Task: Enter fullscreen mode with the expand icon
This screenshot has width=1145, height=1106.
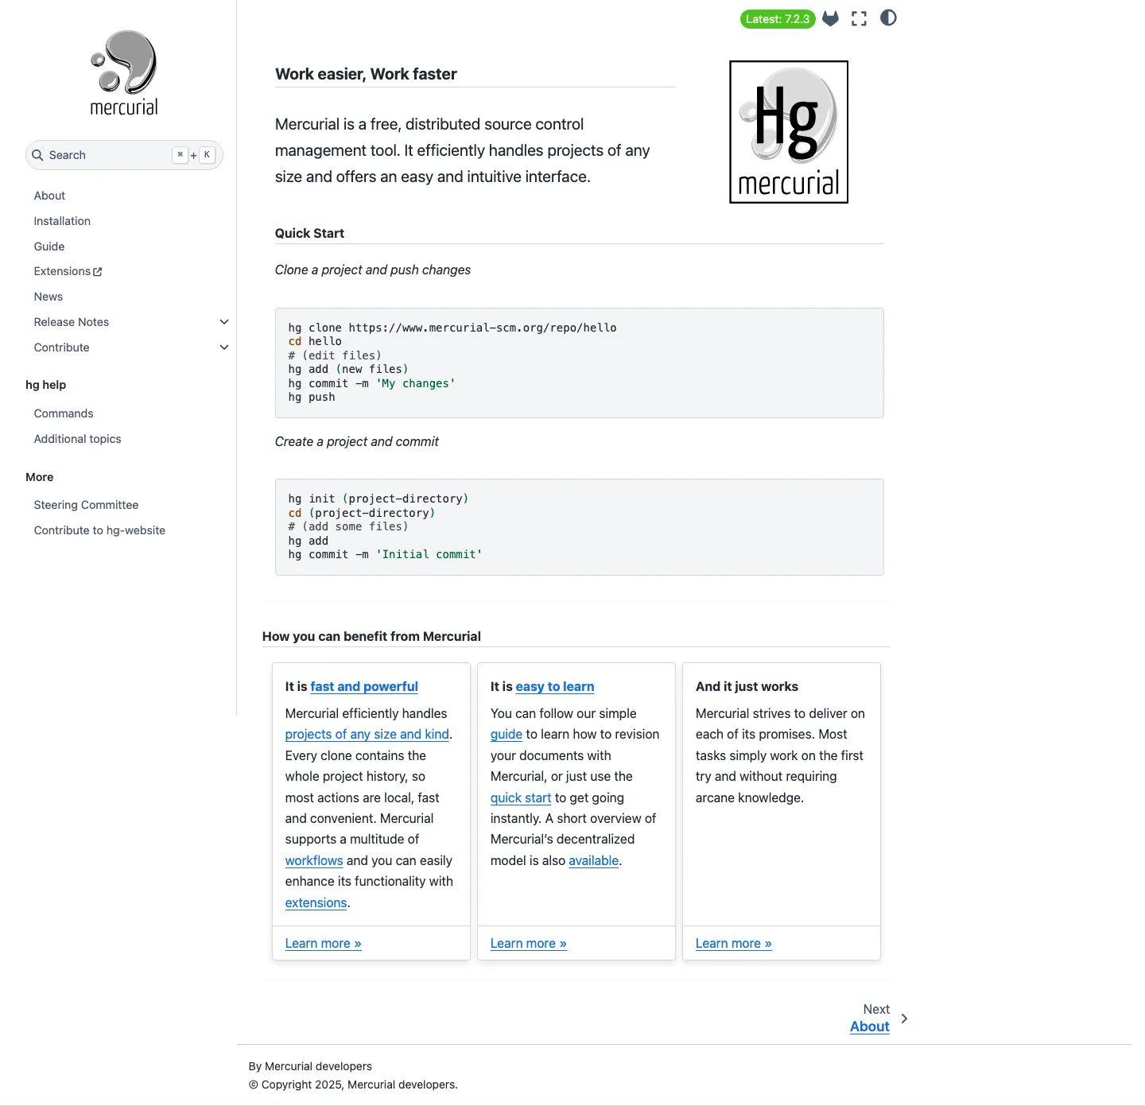Action: (859, 18)
